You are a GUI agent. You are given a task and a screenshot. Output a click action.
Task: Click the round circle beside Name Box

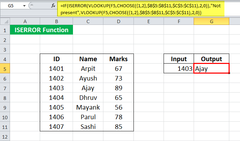click(32, 6)
